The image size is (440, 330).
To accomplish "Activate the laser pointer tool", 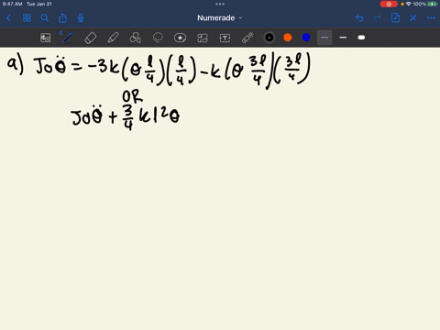I will point(247,38).
